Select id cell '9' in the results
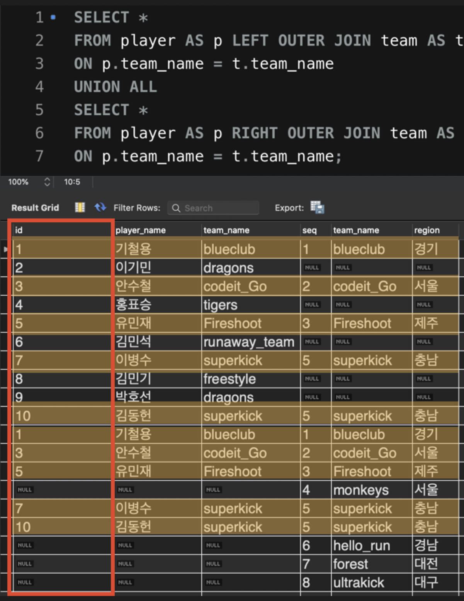The width and height of the screenshot is (464, 601). coord(62,397)
